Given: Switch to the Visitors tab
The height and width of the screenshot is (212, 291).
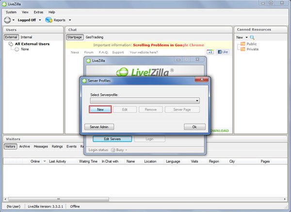Looking at the screenshot, I should point(10,147).
